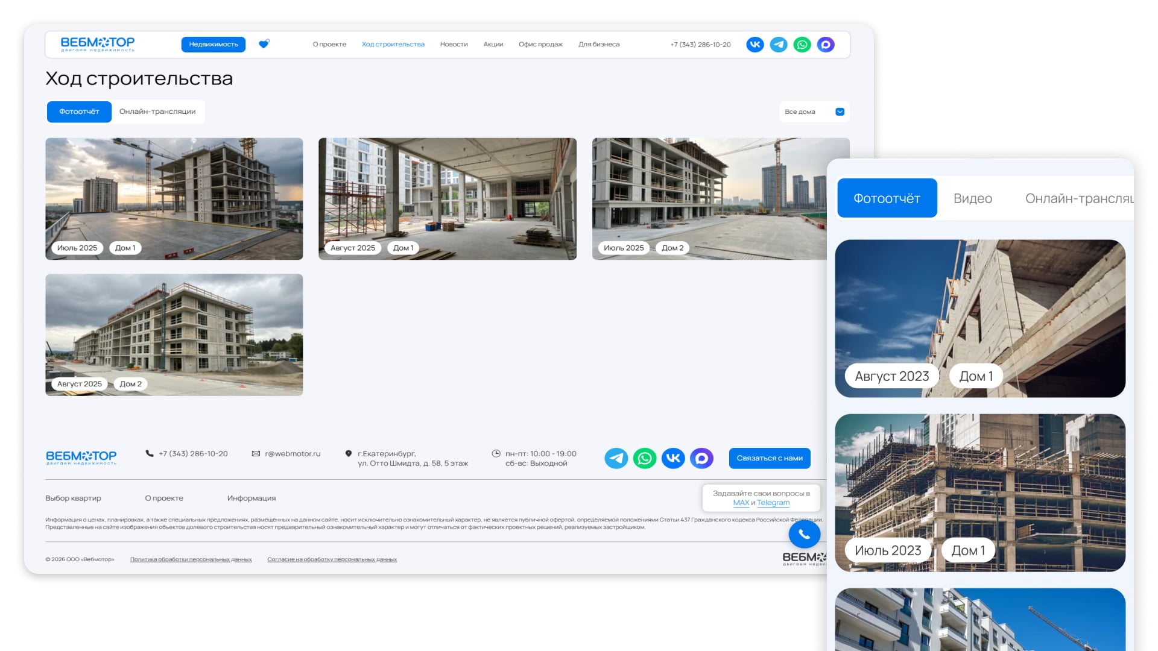Open Для бизнеса in the top menu
Viewport: 1158px width, 651px height.
[599, 44]
